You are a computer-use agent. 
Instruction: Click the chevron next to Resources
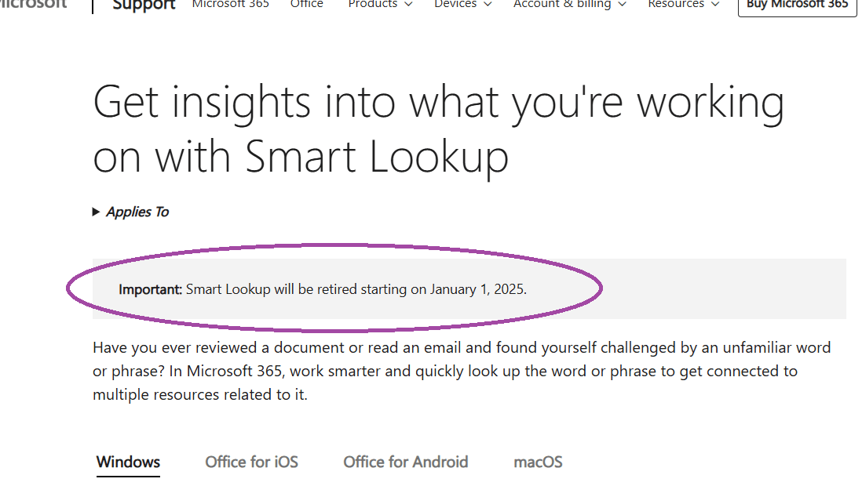(x=715, y=5)
